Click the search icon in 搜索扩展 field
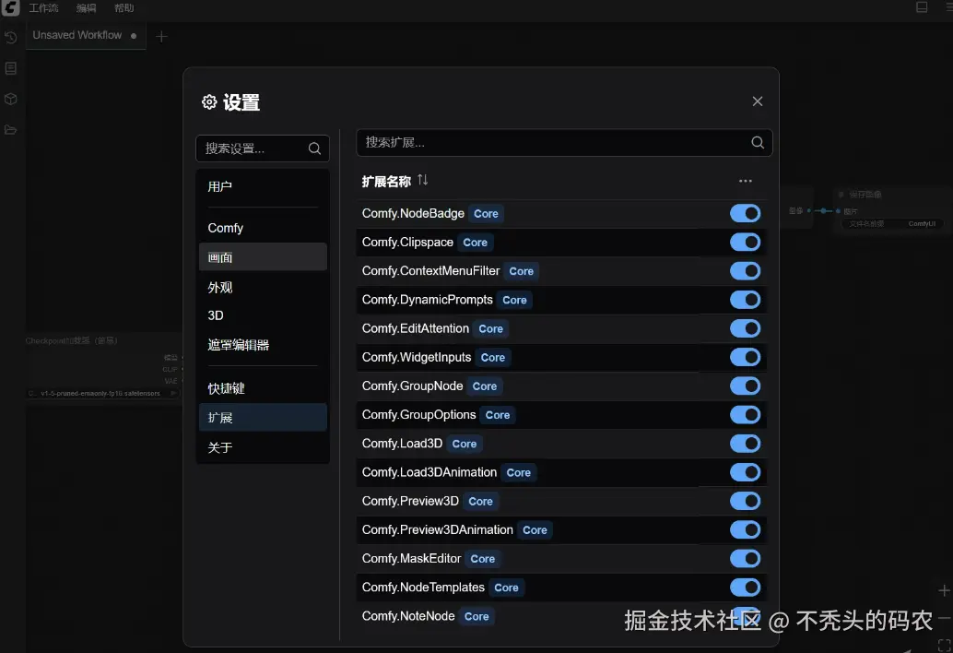Screen dimensions: 953x653 (x=758, y=142)
